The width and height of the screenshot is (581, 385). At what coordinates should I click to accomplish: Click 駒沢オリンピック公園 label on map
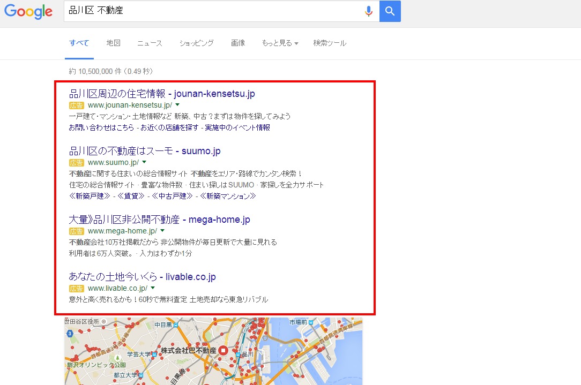click(96, 365)
